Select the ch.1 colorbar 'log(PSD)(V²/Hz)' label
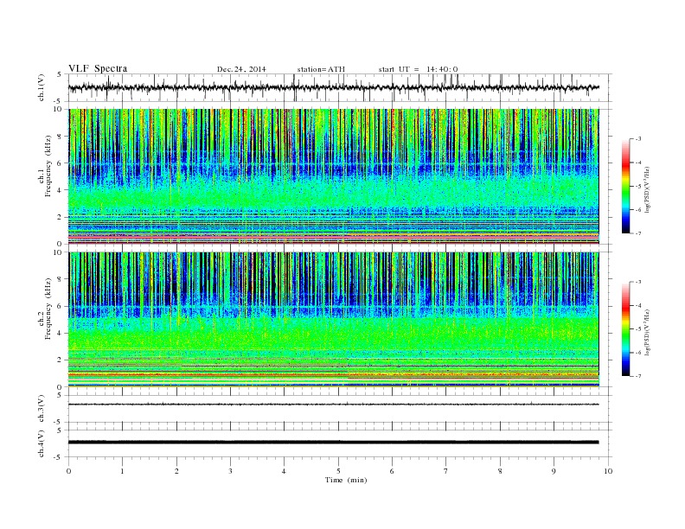The image size is (685, 529). pos(647,190)
